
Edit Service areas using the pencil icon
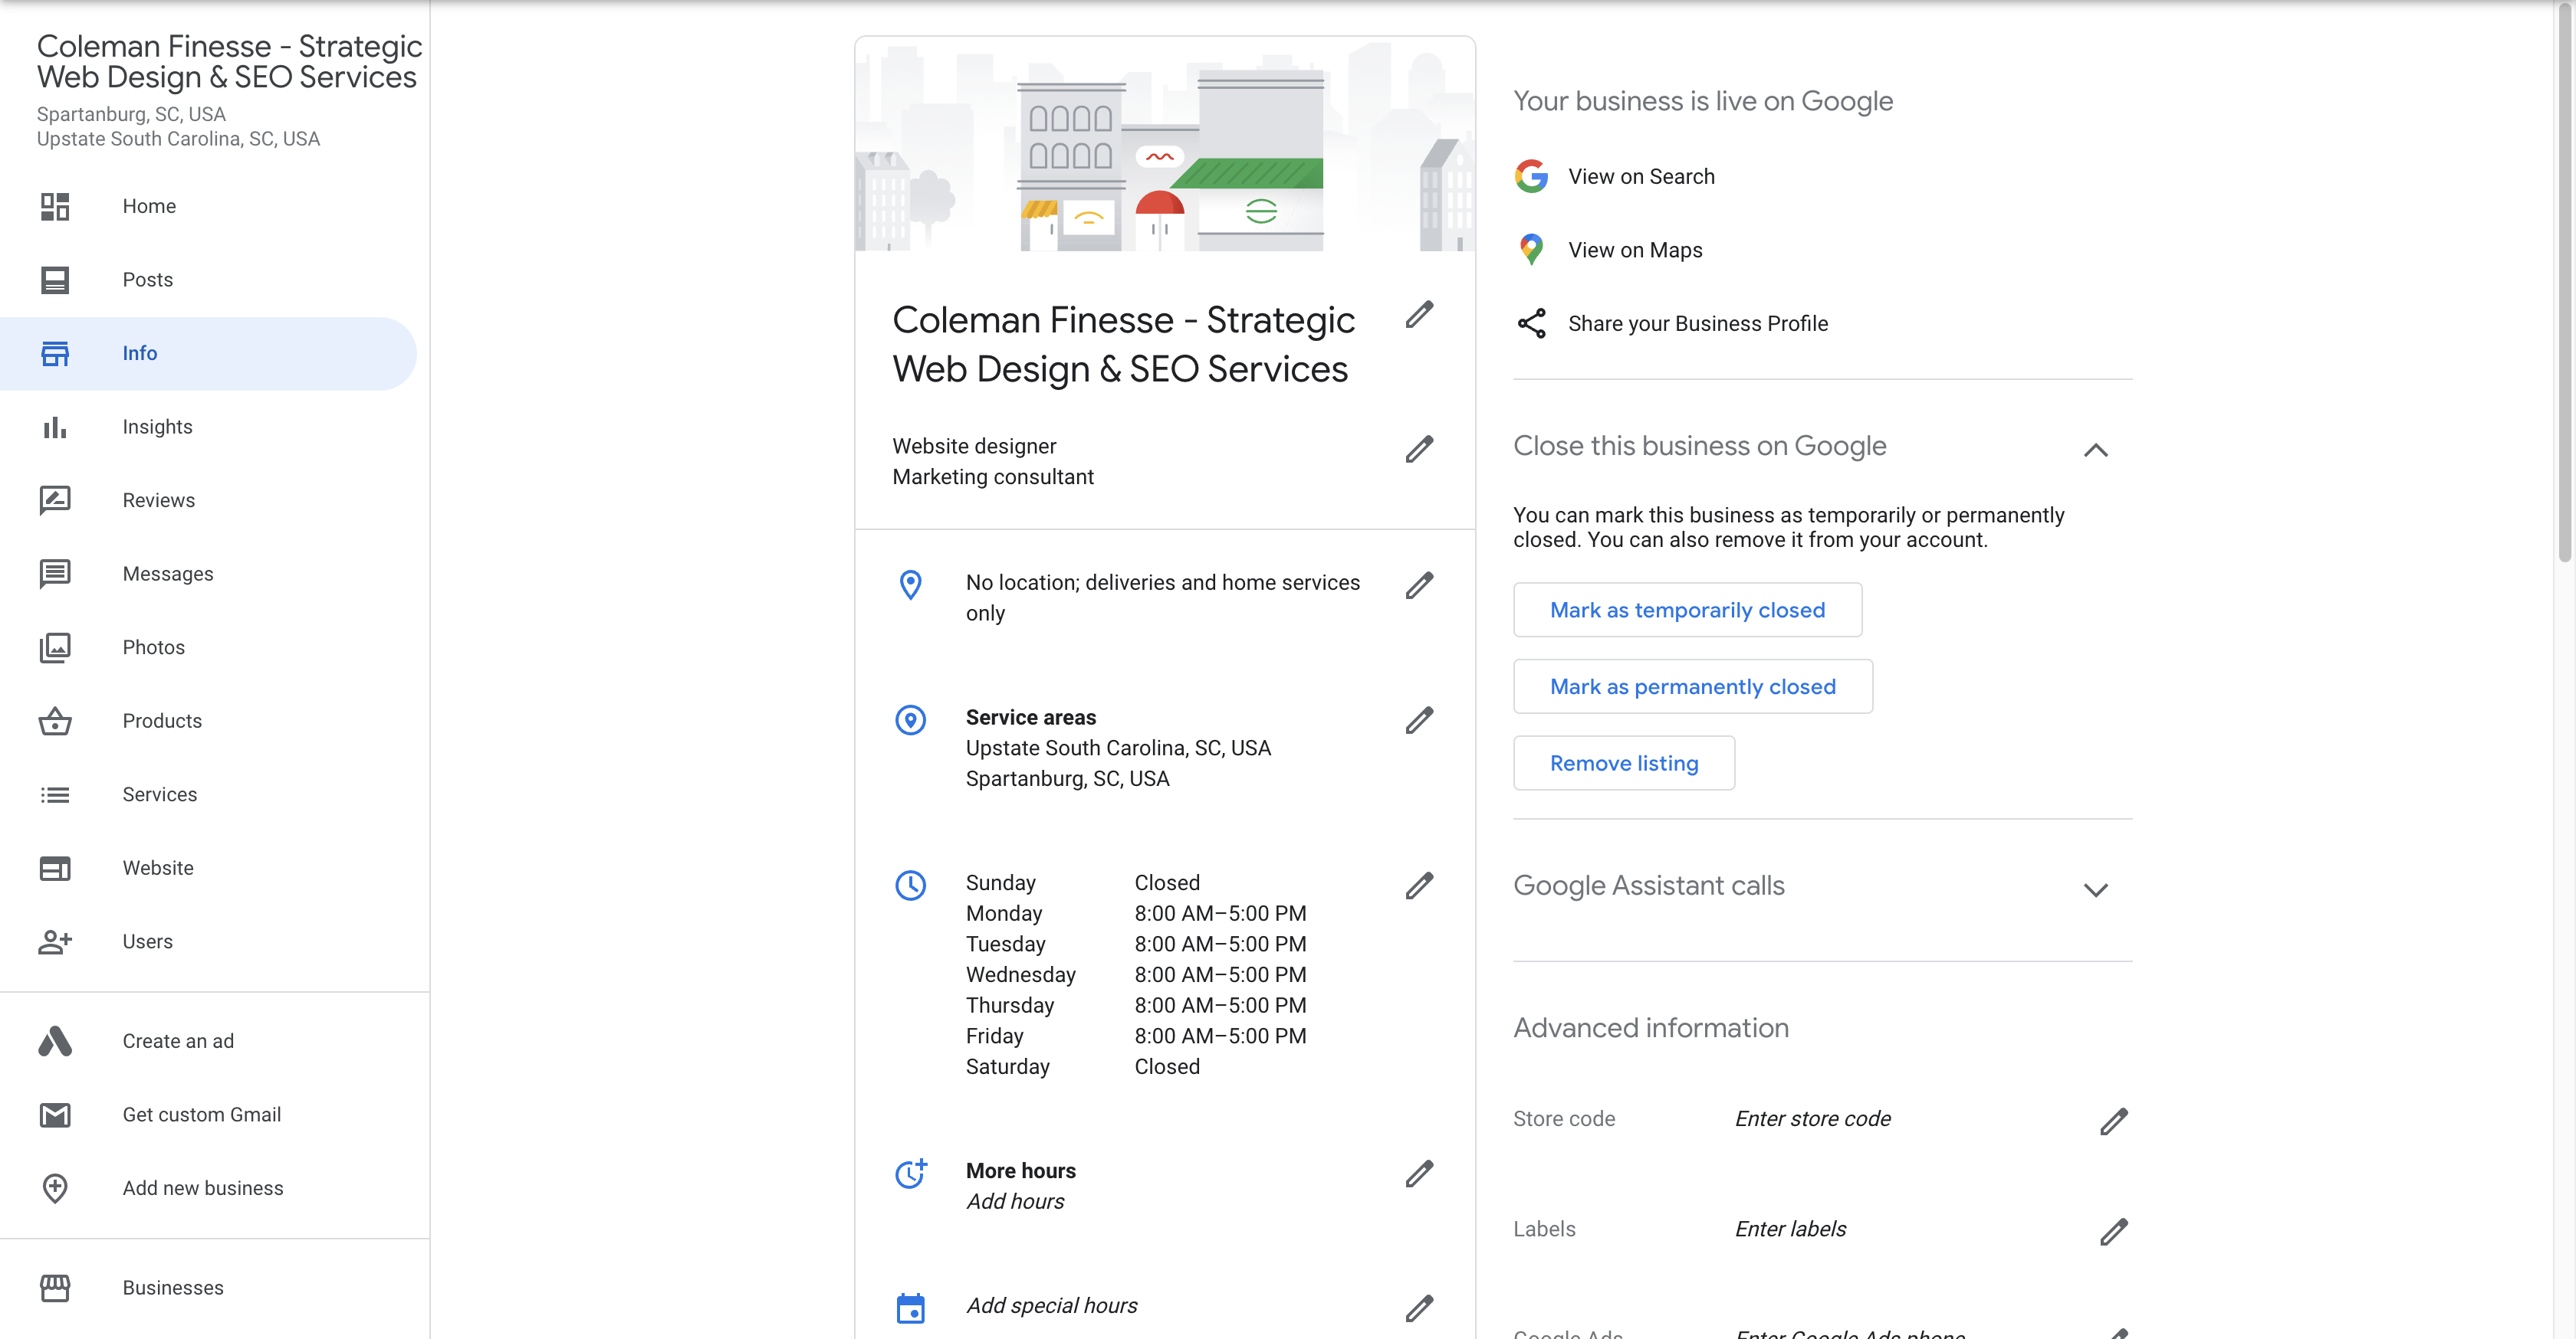[x=1419, y=721]
